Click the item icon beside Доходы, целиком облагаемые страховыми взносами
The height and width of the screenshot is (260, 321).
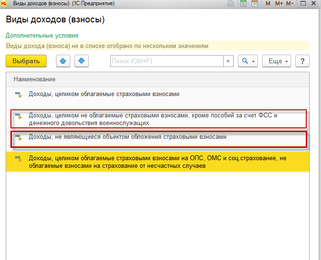click(18, 95)
